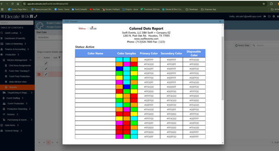Go to last page in grid pager
This screenshot has width=279, height=151.
click(x=57, y=142)
